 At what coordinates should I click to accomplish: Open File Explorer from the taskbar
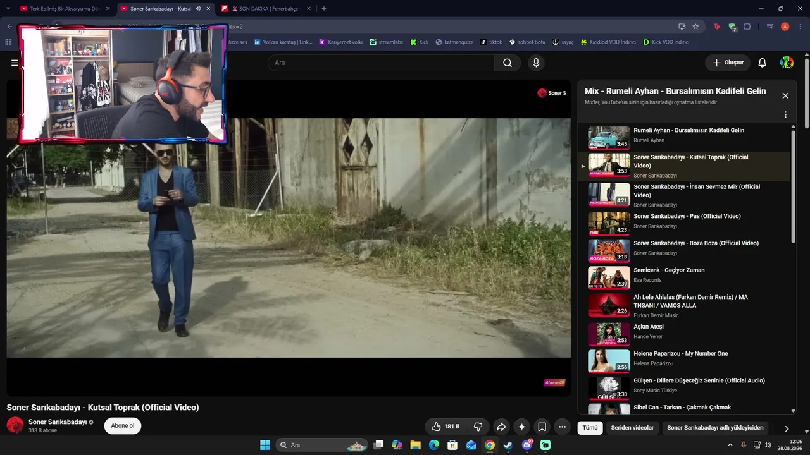click(416, 445)
